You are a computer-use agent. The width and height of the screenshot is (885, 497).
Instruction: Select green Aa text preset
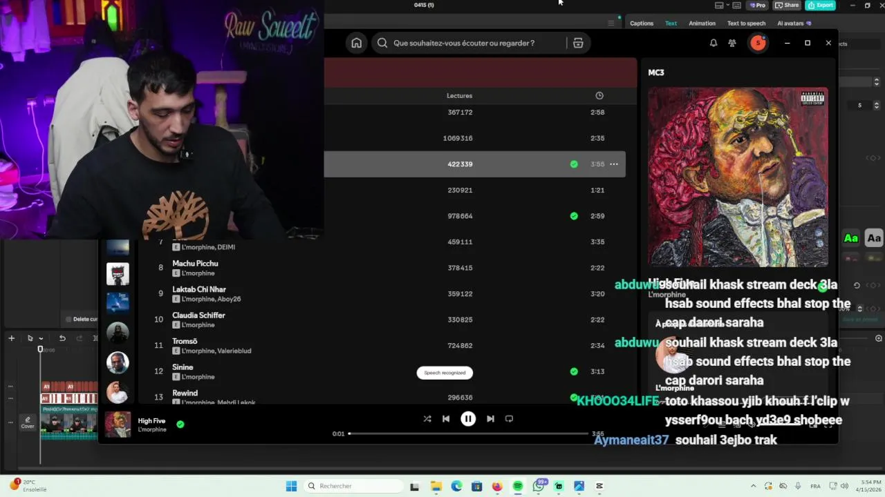(851, 238)
